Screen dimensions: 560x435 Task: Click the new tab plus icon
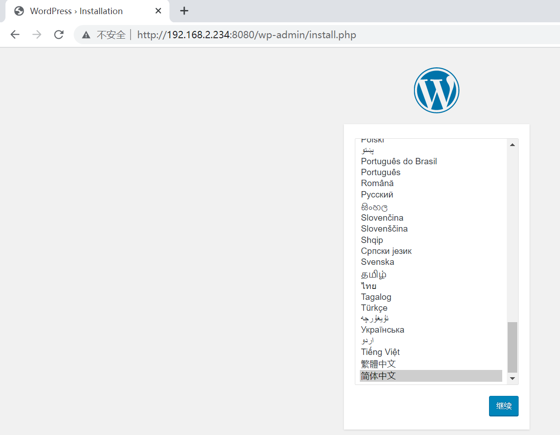(184, 10)
